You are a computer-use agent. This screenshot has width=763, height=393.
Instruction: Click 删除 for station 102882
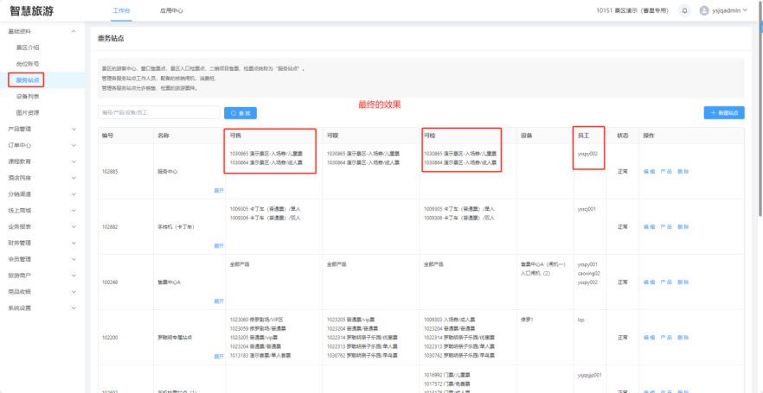tap(683, 226)
